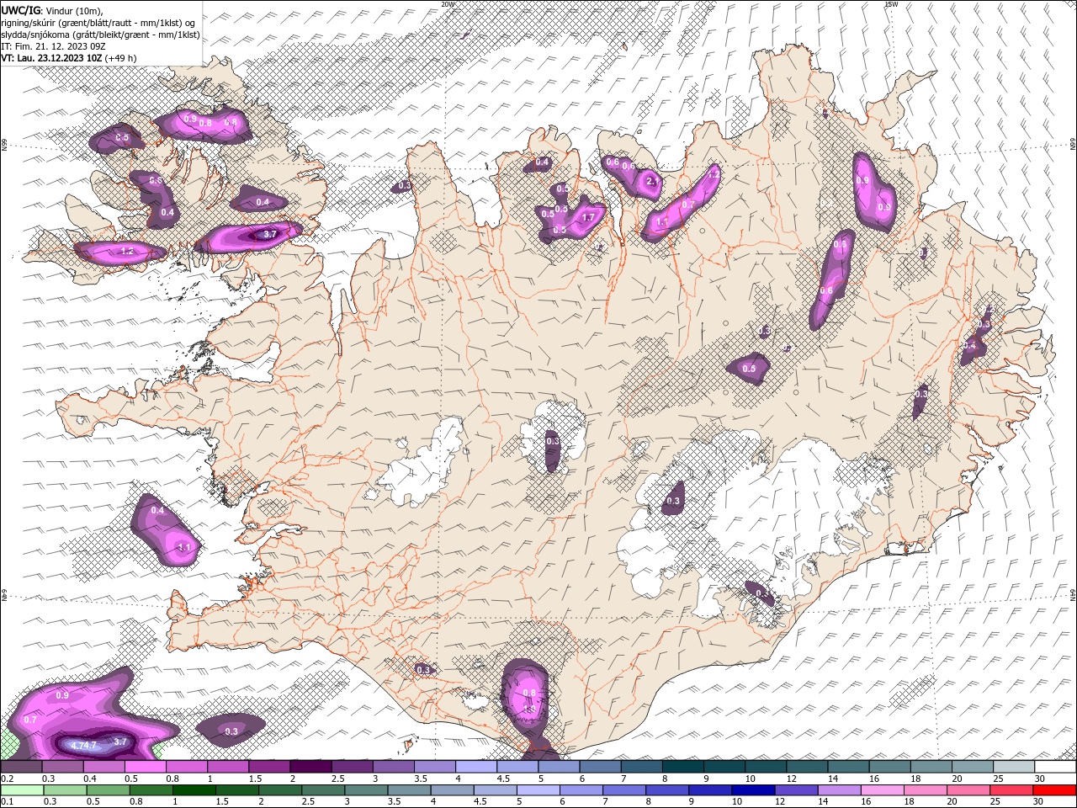Click the 'slydda/snjókoma' legend description line
Screen dimensions: 1077x808
(x=100, y=35)
